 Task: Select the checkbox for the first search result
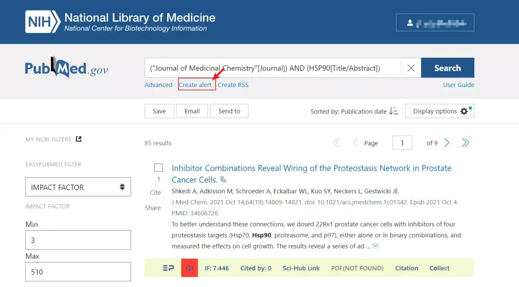[159, 167]
